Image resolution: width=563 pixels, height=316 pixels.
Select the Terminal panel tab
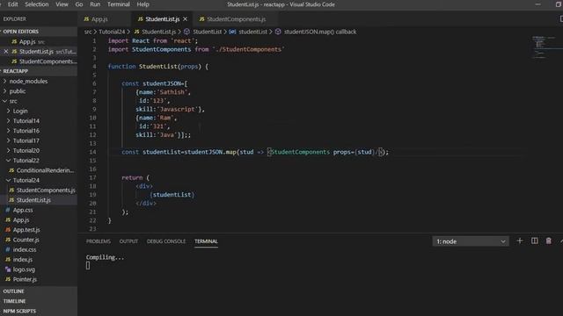[x=206, y=241]
